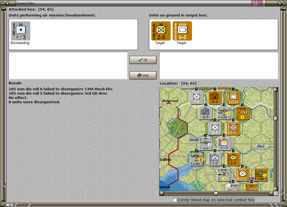Click the map vertical scrollbar down arrow

click(276, 189)
